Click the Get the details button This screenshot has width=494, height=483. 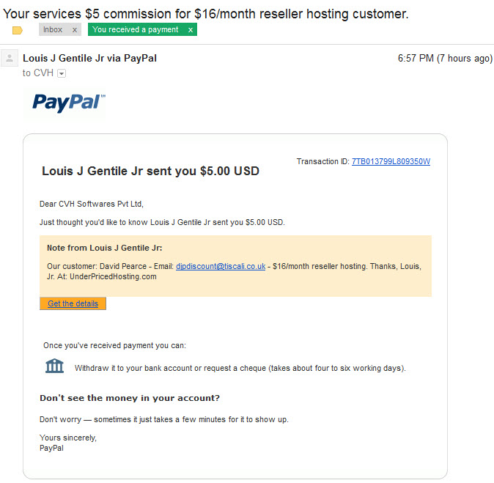coord(73,303)
